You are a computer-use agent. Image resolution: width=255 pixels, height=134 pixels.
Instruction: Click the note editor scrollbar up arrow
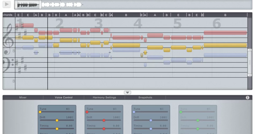point(250,50)
